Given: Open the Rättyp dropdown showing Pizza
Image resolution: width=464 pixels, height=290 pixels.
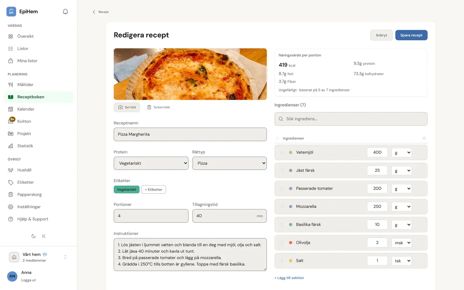Looking at the screenshot, I should click(229, 163).
